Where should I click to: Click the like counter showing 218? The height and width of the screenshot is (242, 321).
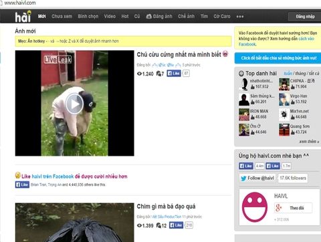click(189, 225)
